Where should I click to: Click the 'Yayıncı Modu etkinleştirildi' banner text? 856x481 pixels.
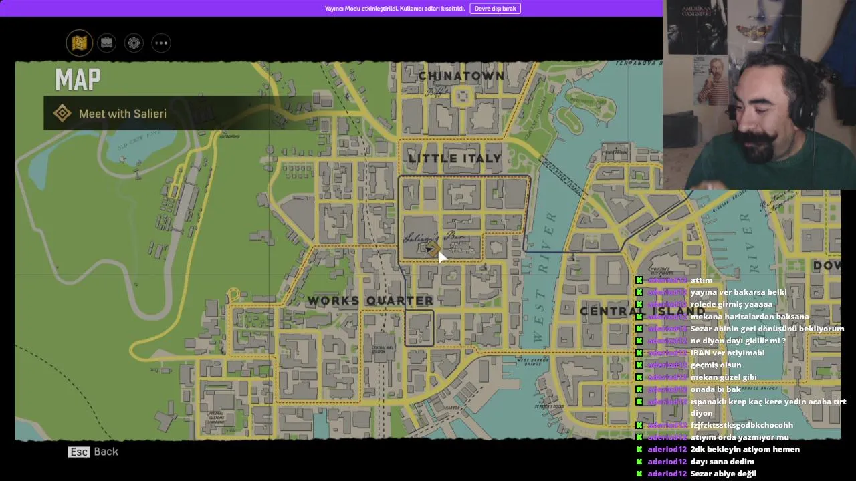point(395,9)
